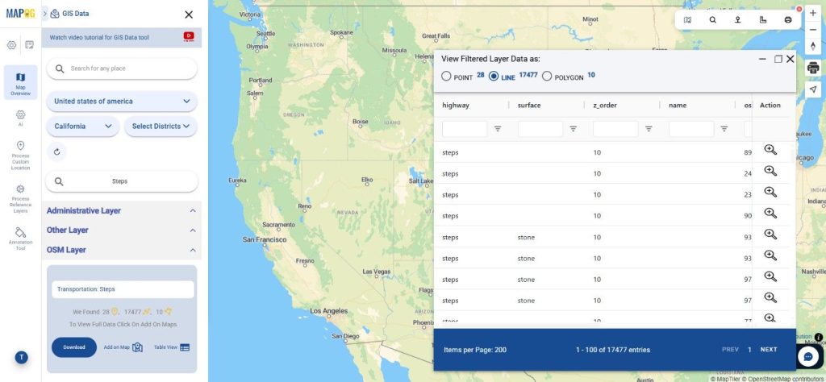
Task: Play the YouTube video tutorial icon
Action: (189, 37)
